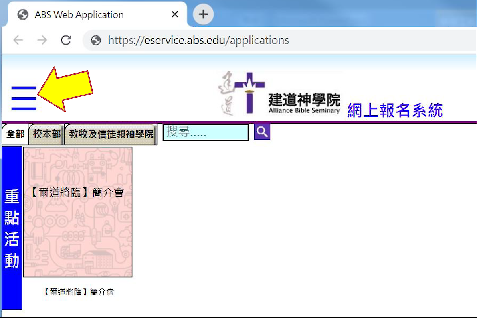Focus the 搜尋 search field
Screen dimensions: 479x319
coord(206,132)
